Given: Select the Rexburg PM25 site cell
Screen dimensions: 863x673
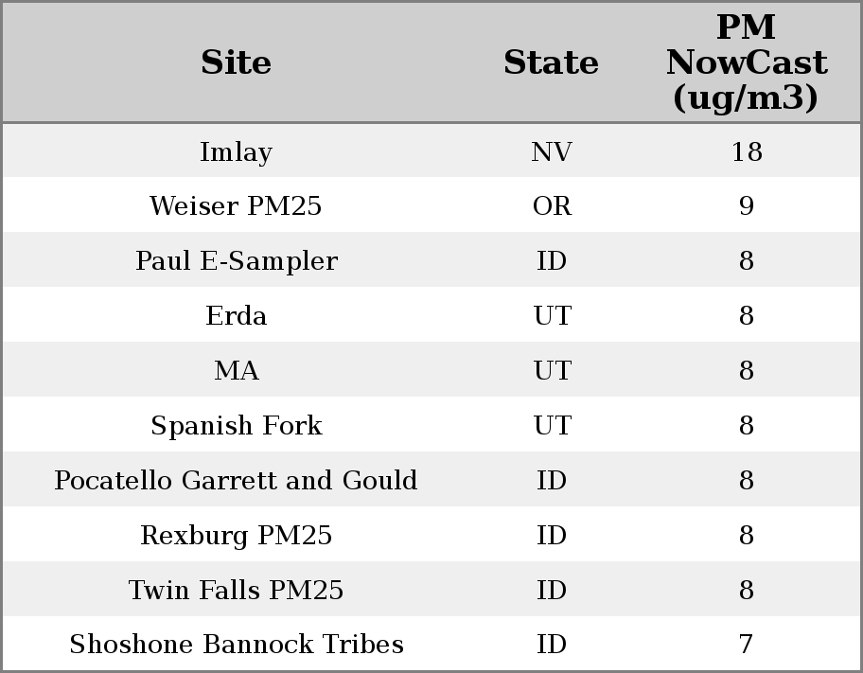Looking at the screenshot, I should (x=236, y=536).
